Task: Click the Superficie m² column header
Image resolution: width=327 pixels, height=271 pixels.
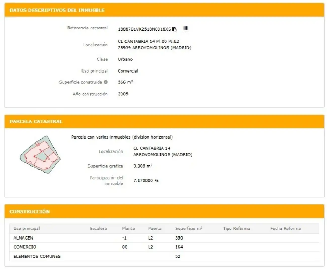Action: tap(189, 228)
